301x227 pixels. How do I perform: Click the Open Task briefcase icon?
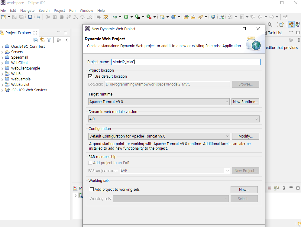point(193,17)
